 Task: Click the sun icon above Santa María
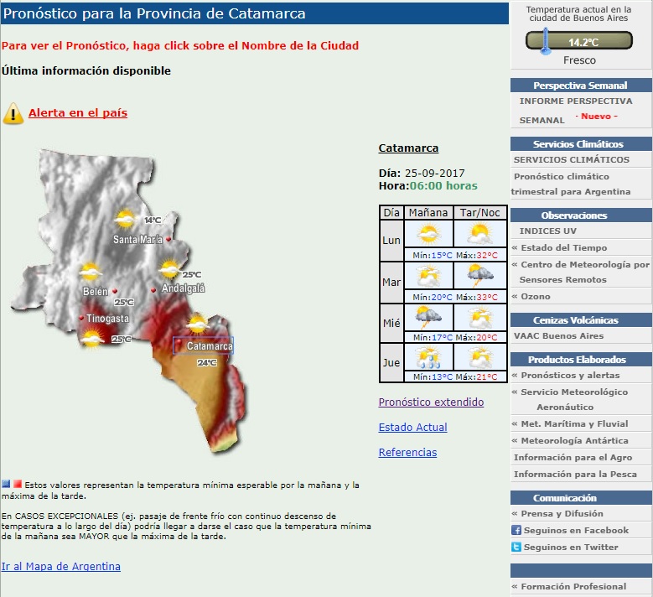(125, 218)
